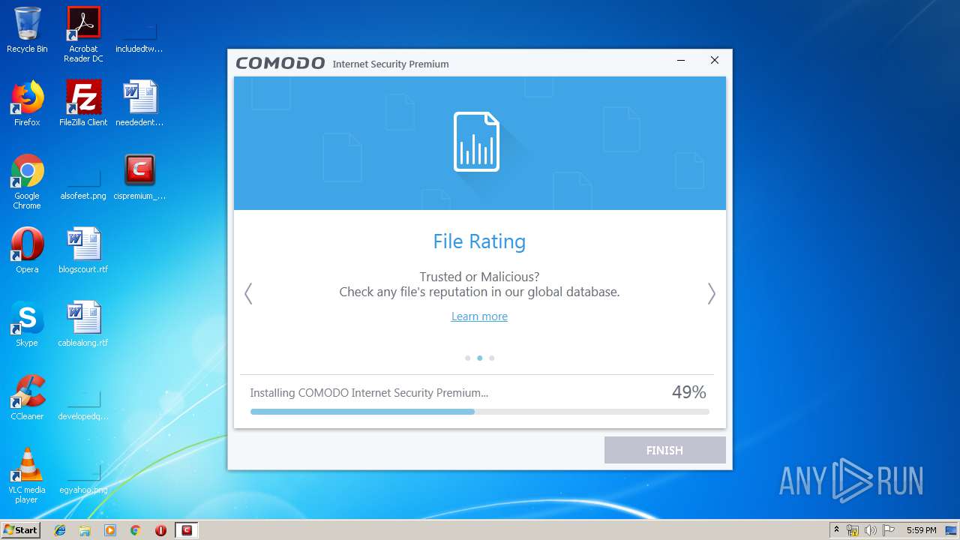Open the Learn more link
Screen dimensions: 960x540
click(479, 316)
